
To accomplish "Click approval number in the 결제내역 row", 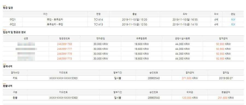I will pos(154,78).
